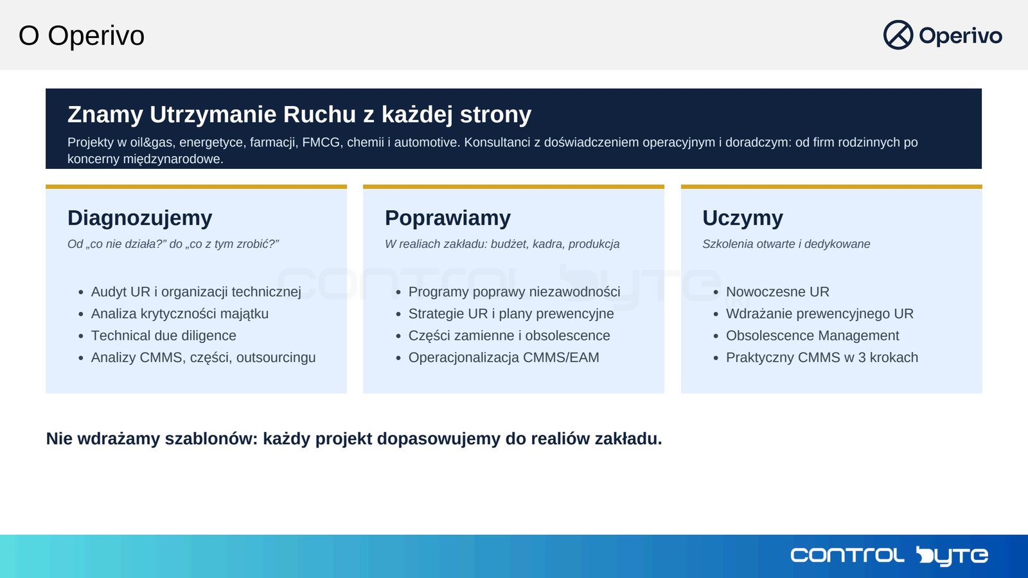Screen dimensions: 1028x578
Task: Click the bullet "Technical due diligence"
Action: point(164,335)
